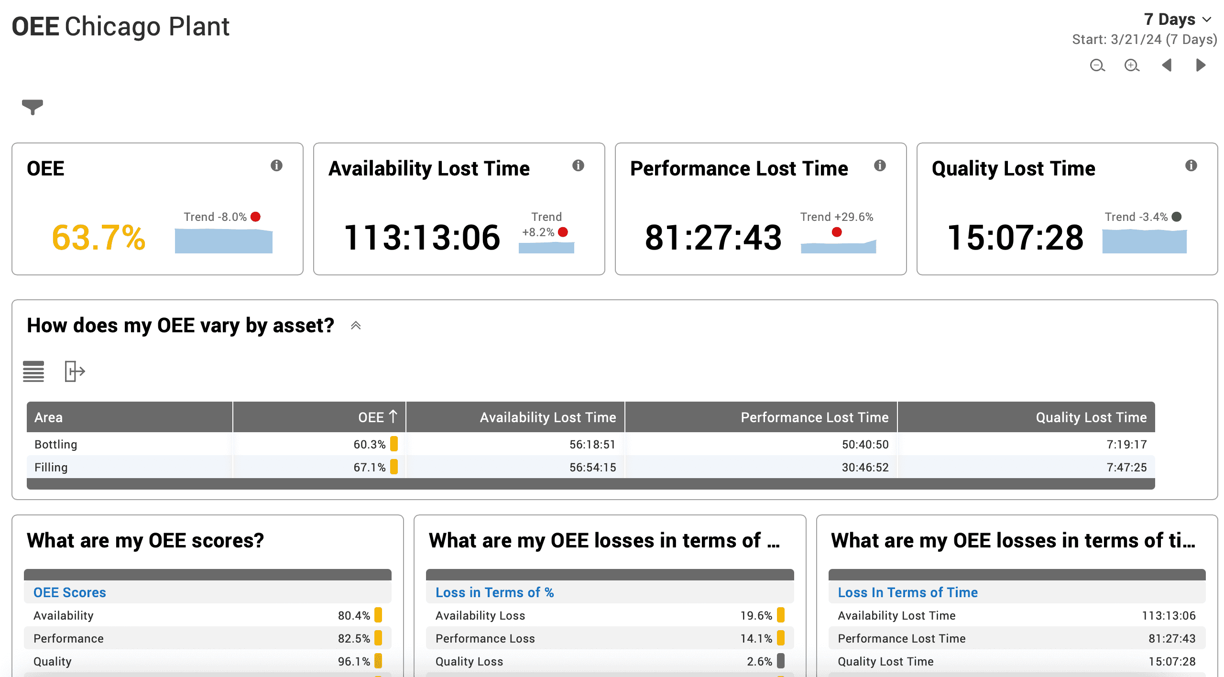
Task: Open the 7 Days range dropdown
Action: [1177, 20]
